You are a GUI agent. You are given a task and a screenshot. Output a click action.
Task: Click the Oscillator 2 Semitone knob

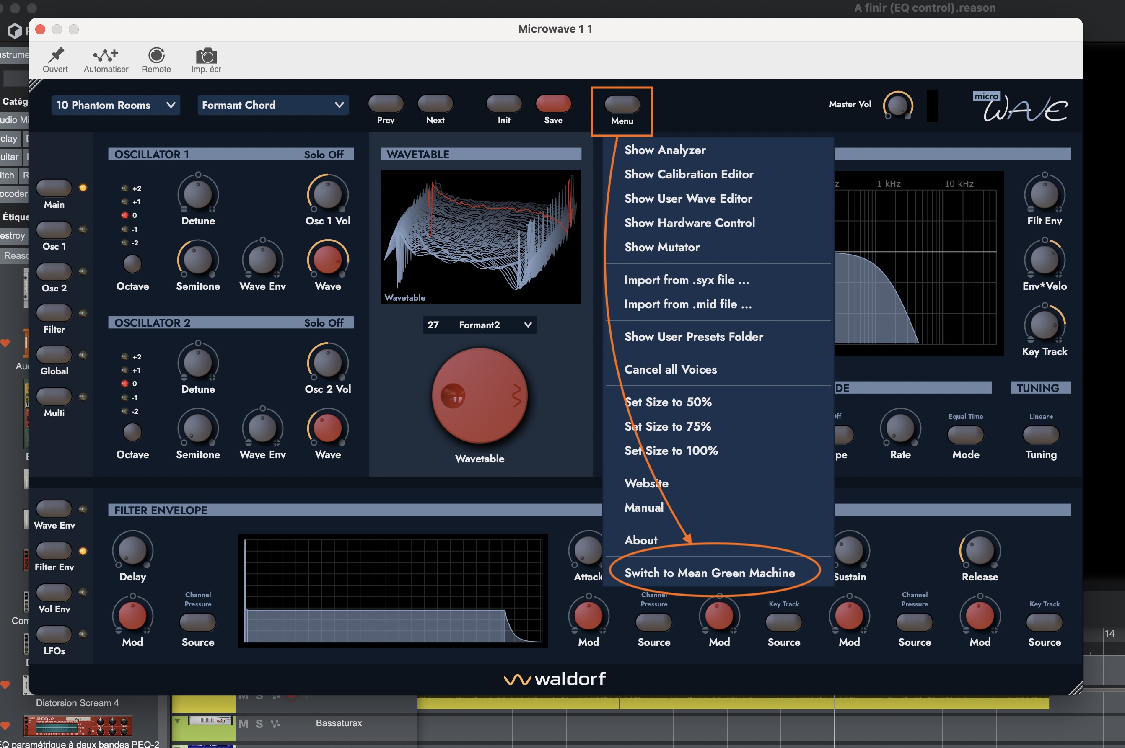[198, 428]
